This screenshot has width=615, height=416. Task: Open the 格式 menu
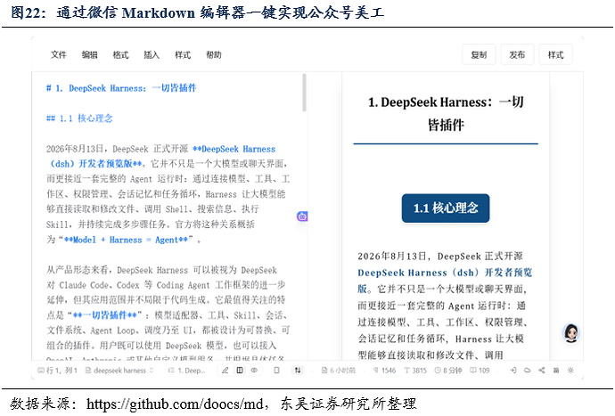pos(120,55)
